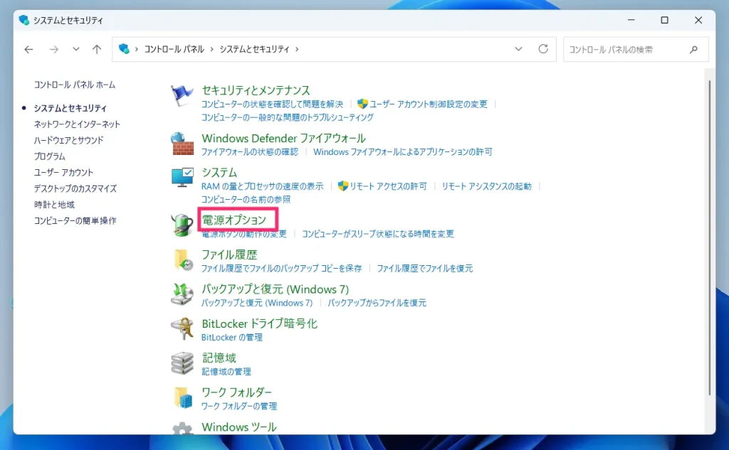
Task: Select システムとセキュリティ in the sidebar
Action: point(70,108)
